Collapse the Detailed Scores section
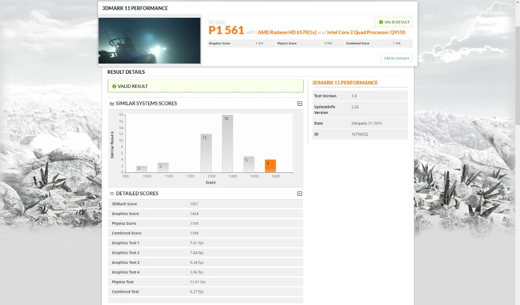The height and width of the screenshot is (305, 520). (300, 194)
